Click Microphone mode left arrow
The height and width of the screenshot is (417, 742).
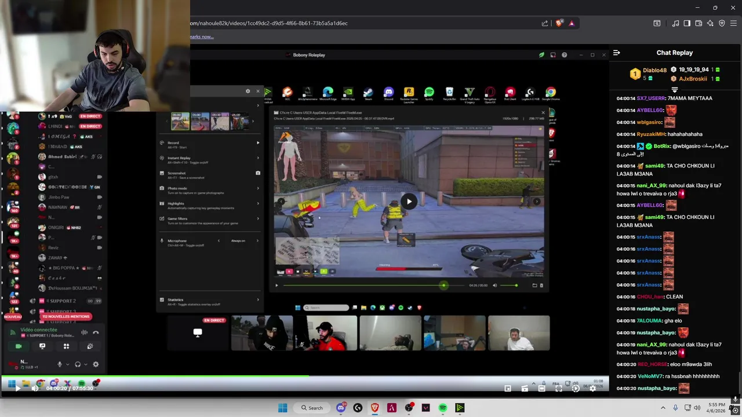[x=219, y=241]
